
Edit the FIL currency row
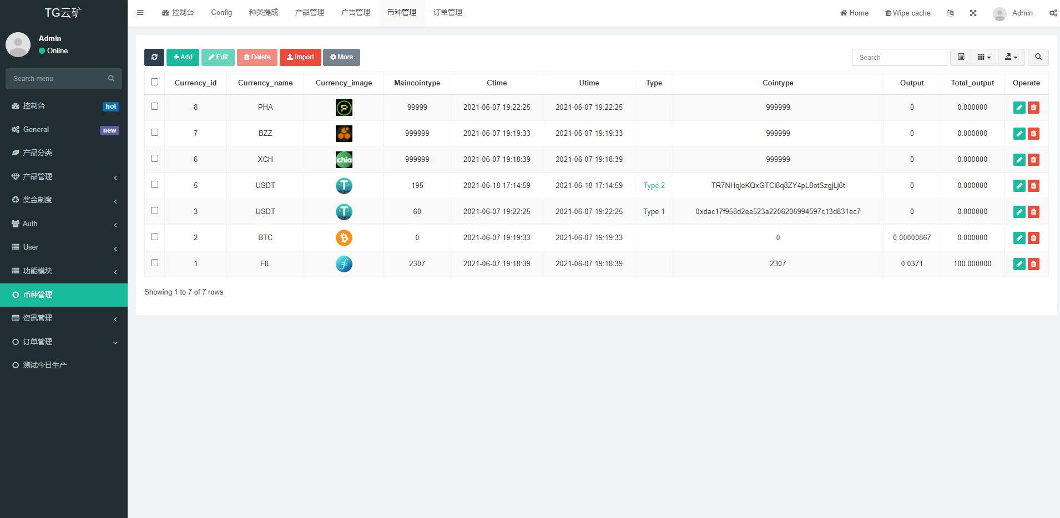[x=1019, y=263]
